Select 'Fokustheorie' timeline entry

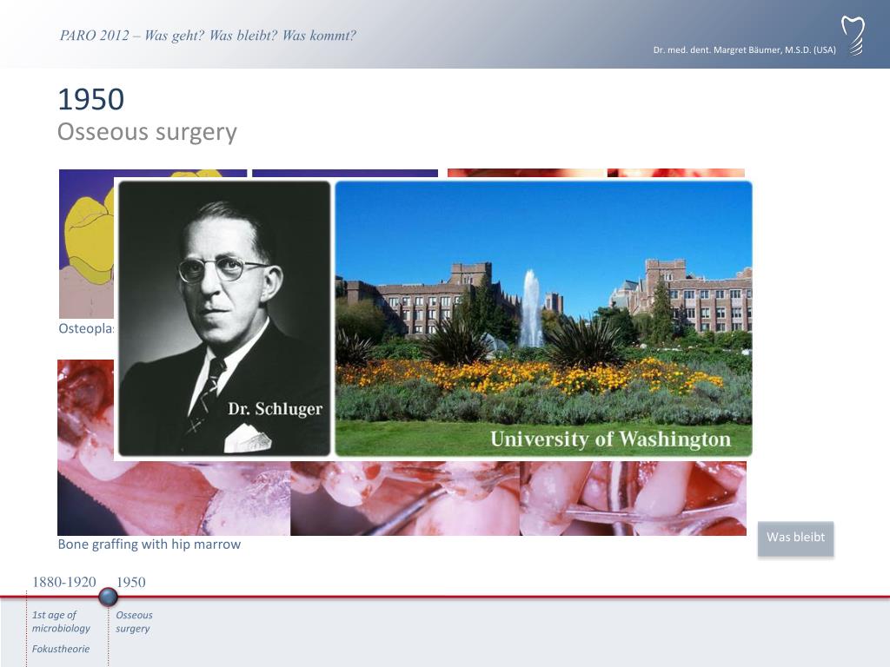(x=61, y=649)
